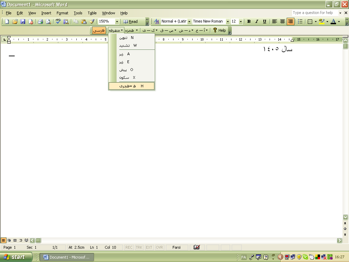This screenshot has width=349, height=262.
Task: Open the zoom 150% dropdown
Action: pos(117,21)
